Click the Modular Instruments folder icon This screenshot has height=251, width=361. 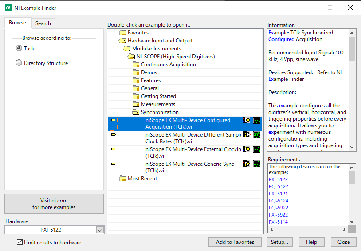pos(127,49)
